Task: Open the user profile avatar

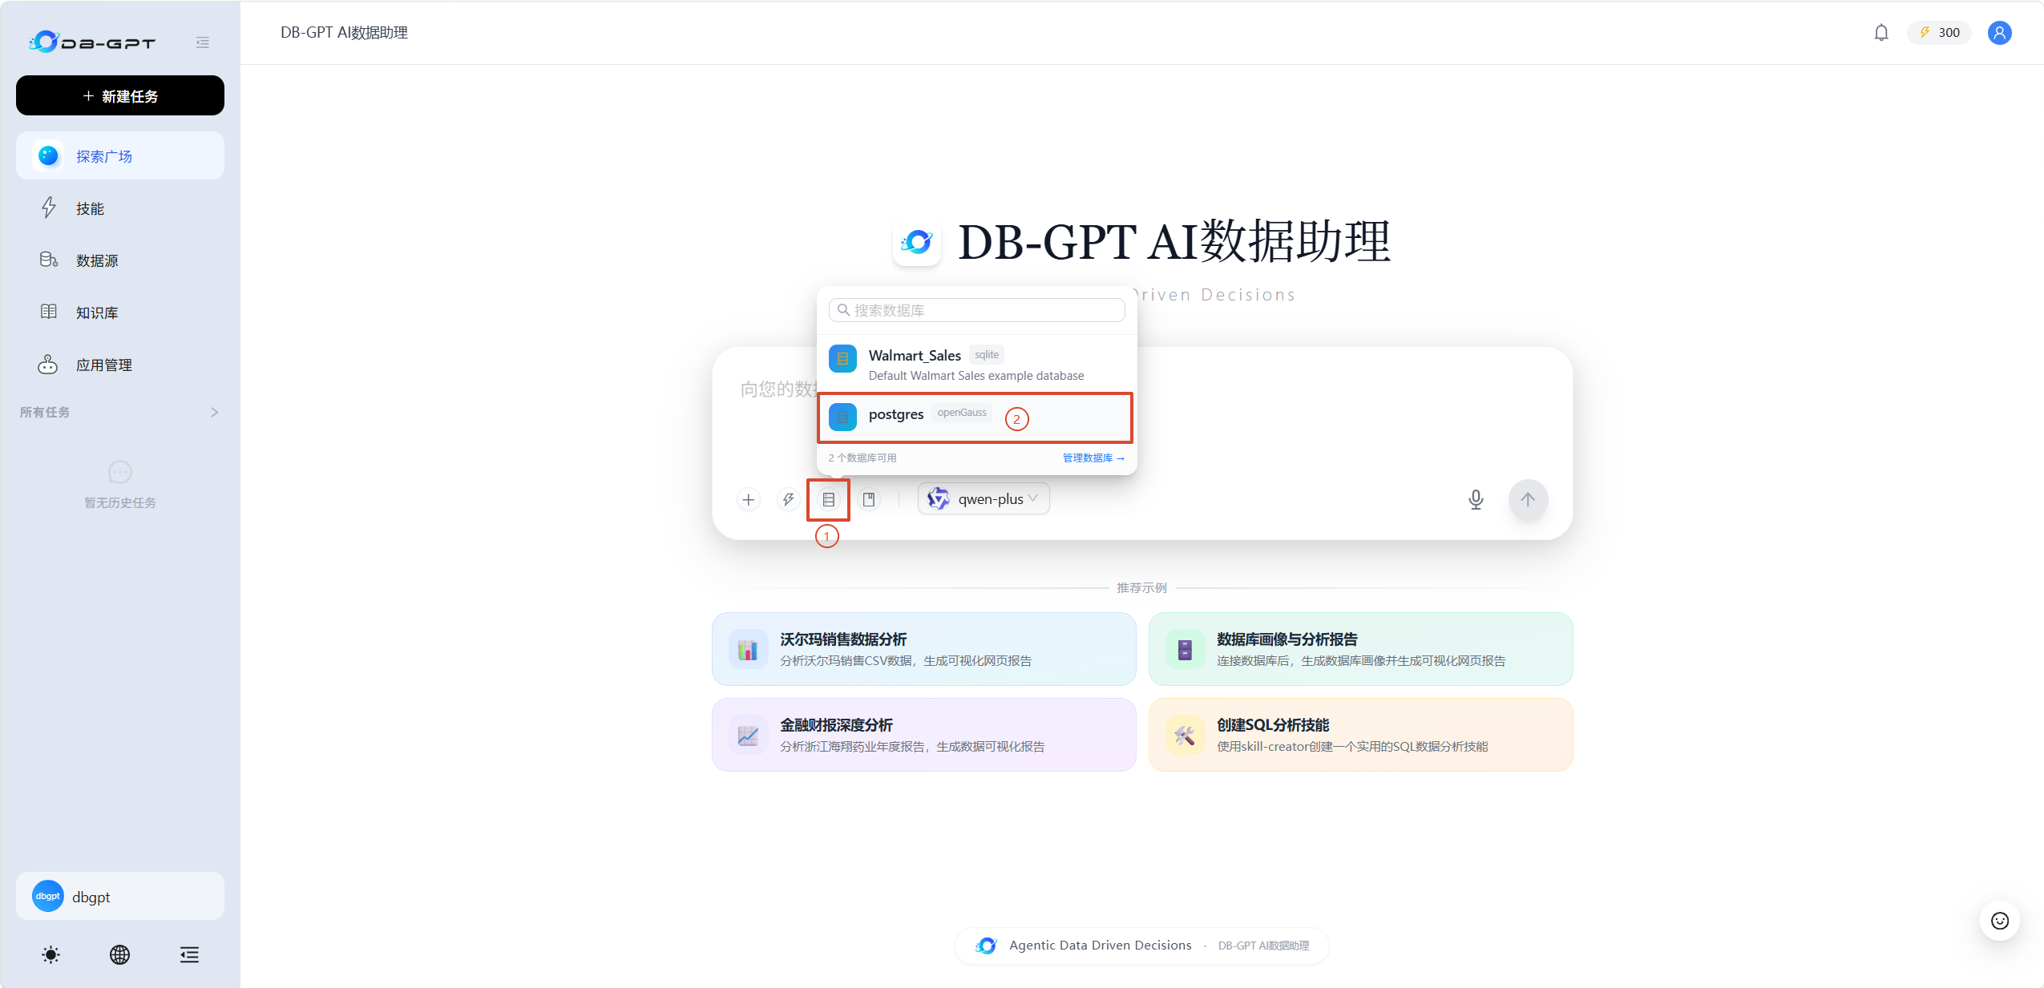Action: click(1999, 33)
